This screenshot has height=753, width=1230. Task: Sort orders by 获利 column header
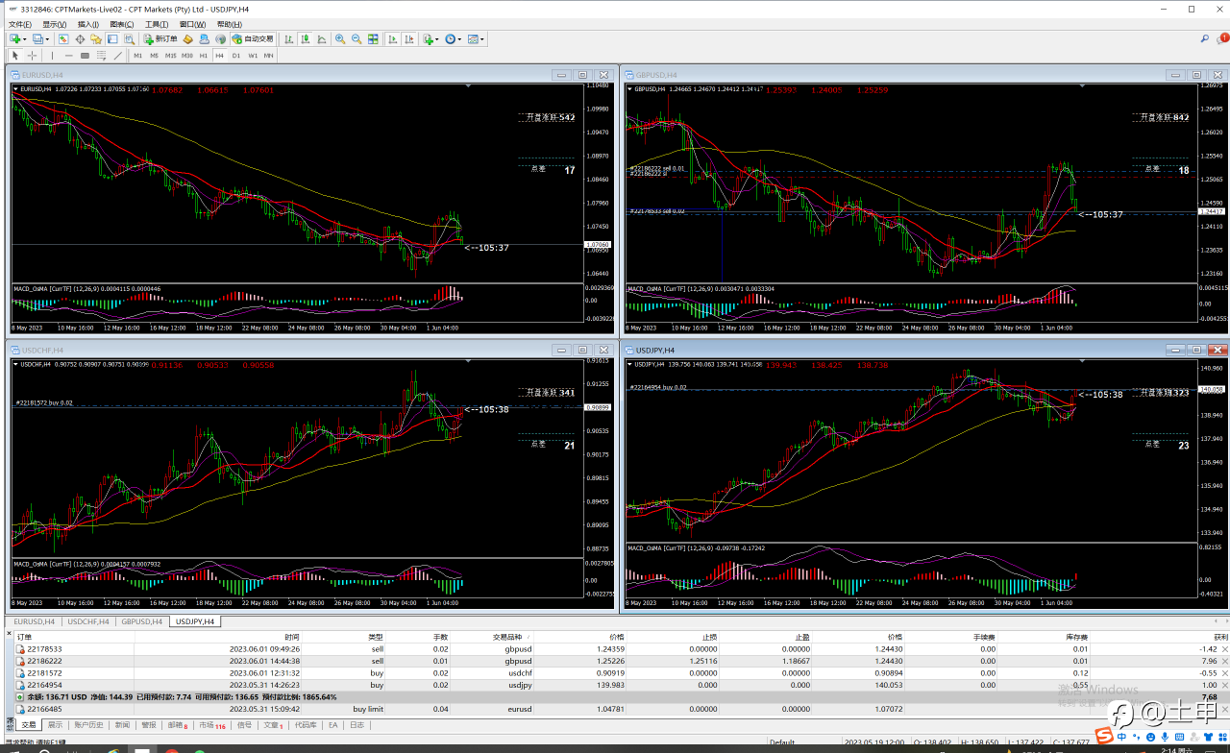(1221, 637)
